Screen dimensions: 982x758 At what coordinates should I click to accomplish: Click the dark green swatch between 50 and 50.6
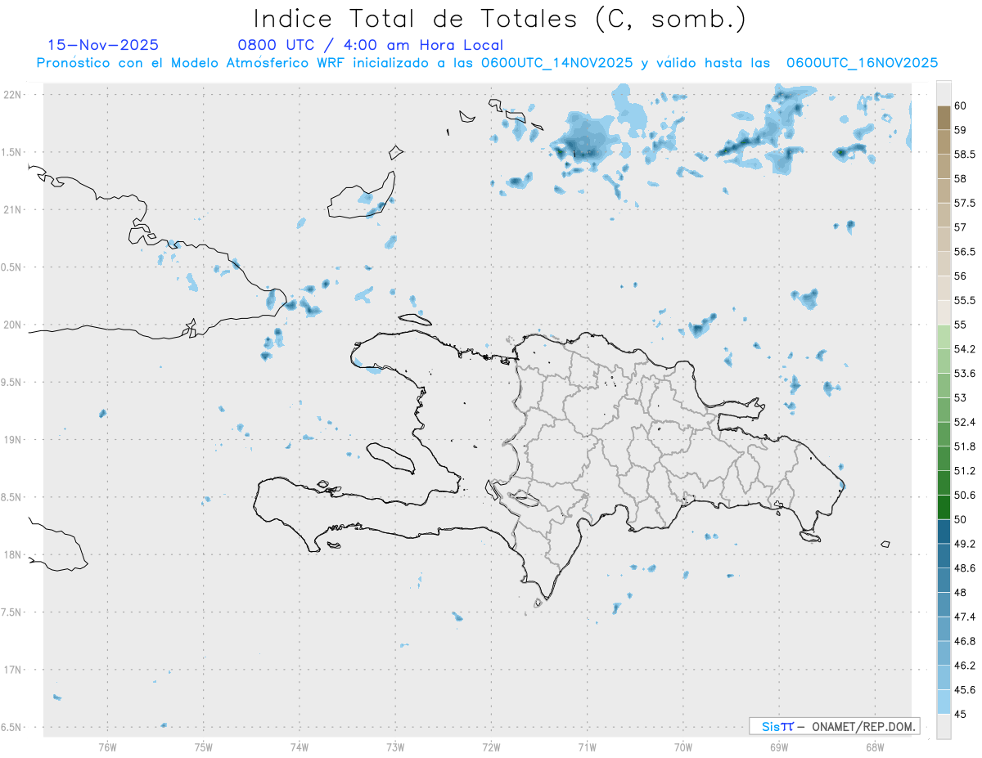coord(944,508)
